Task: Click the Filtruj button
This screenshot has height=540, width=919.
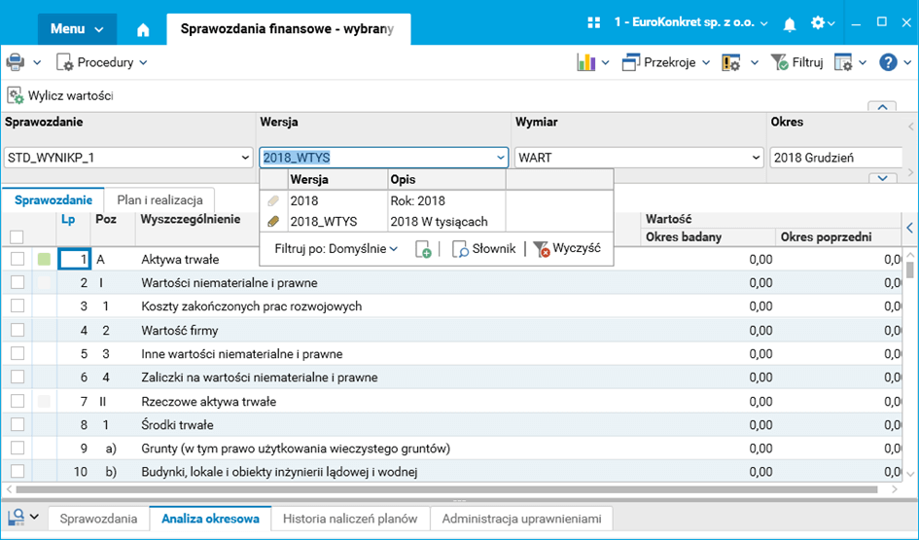Action: click(x=796, y=62)
